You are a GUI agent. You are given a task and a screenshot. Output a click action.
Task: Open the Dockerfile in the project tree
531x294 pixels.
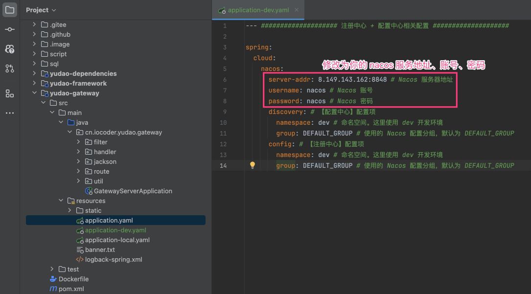(x=73, y=279)
